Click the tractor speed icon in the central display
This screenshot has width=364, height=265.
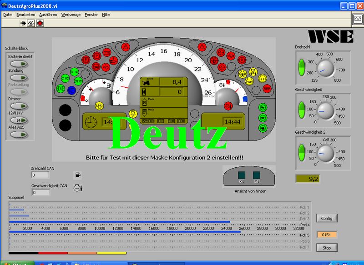coord(146,82)
